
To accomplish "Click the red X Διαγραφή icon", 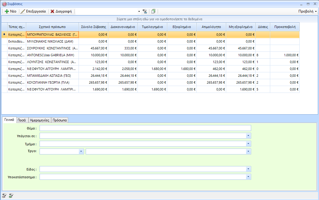I will [52, 11].
